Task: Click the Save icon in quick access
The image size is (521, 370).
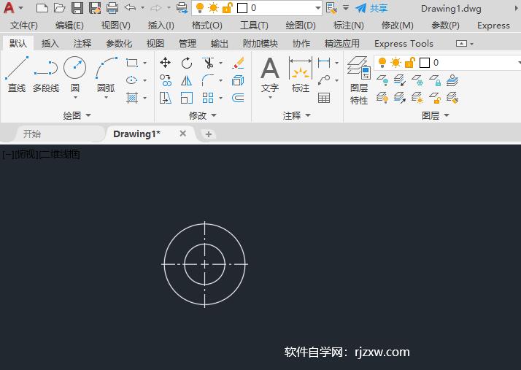Action: (x=77, y=7)
